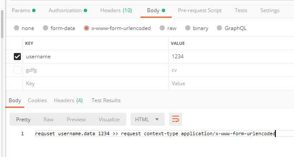Screen dimensions: 294x157
Task: Switch to the Authorization tab
Action: (68, 10)
